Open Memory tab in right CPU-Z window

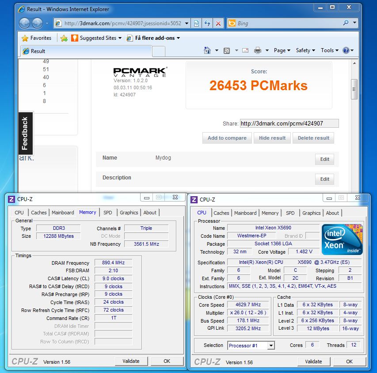270,213
